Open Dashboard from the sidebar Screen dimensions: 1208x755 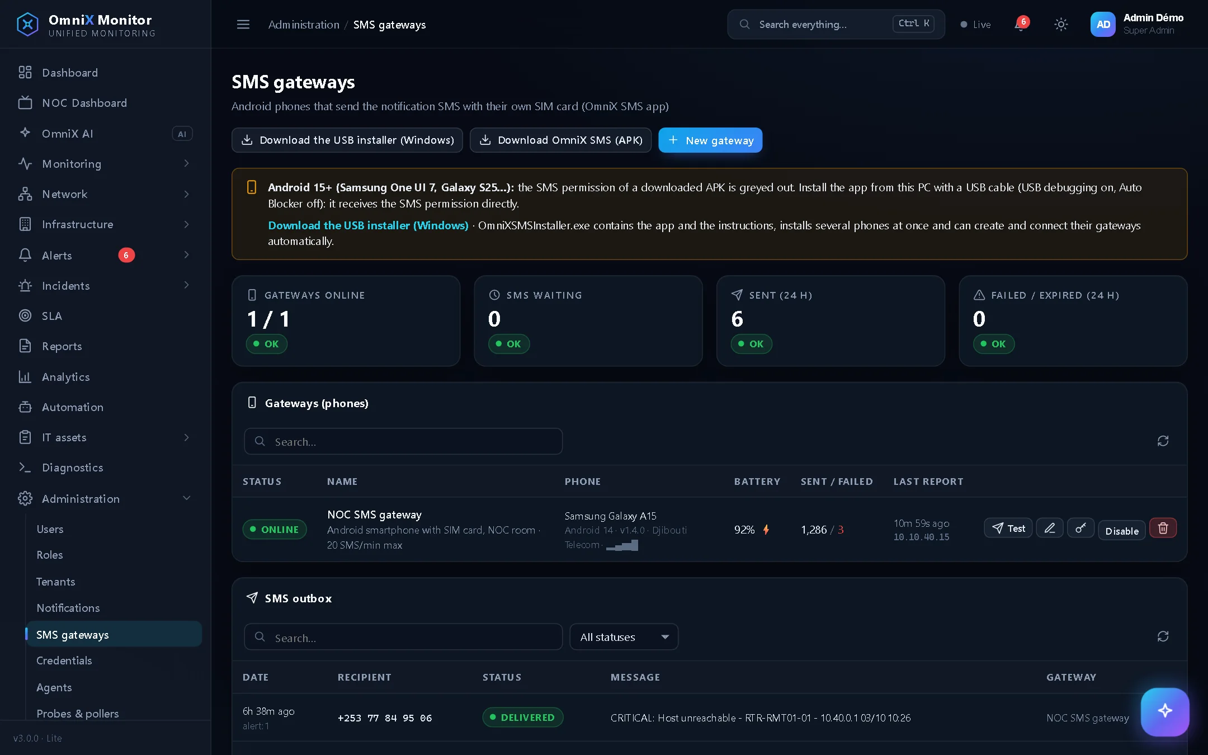click(x=105, y=73)
